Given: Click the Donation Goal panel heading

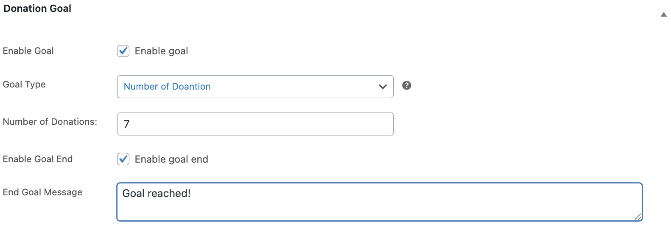Looking at the screenshot, I should [37, 8].
